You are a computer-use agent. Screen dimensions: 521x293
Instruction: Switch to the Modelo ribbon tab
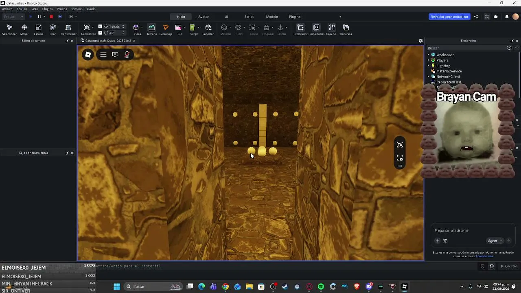[x=272, y=17]
